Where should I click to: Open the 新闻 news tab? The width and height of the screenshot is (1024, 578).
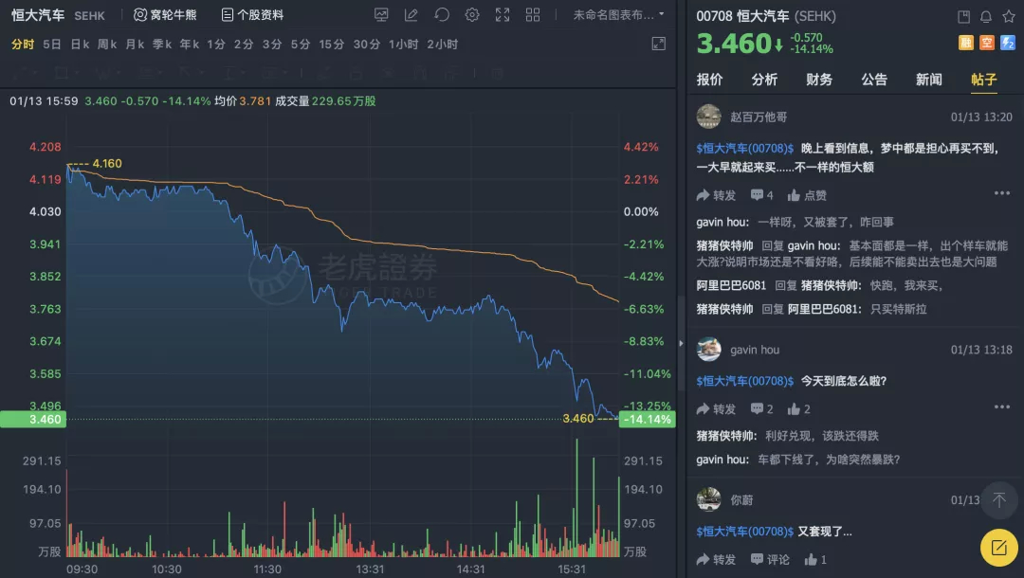pyautogui.click(x=928, y=80)
